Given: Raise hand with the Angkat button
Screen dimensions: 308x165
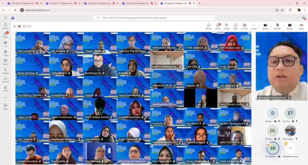Looking at the screenshot, I should [x=226, y=26].
